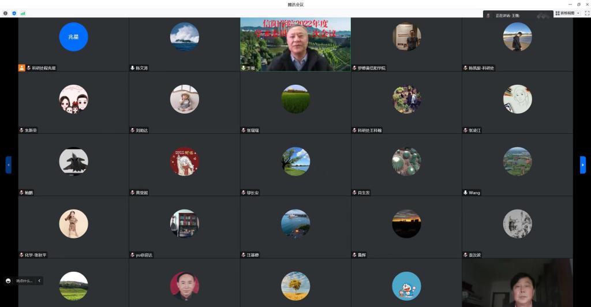Open the grid view layout dropdown
Image resolution: width=591 pixels, height=307 pixels.
[567, 13]
